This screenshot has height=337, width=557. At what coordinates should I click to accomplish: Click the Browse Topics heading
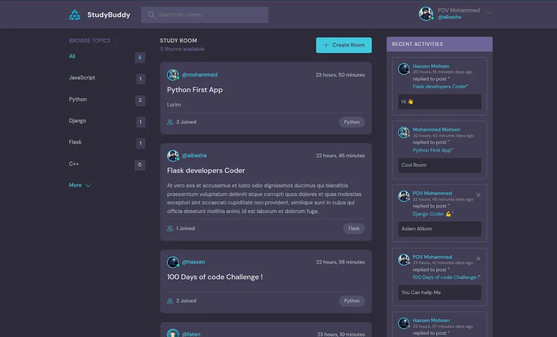tap(90, 41)
